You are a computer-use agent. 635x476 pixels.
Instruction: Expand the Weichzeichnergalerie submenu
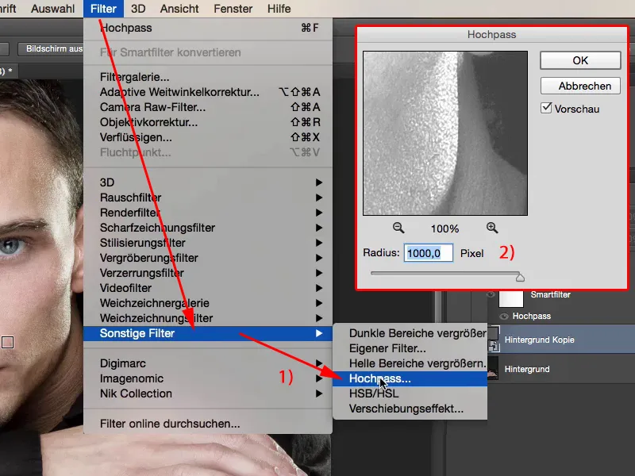(x=208, y=303)
